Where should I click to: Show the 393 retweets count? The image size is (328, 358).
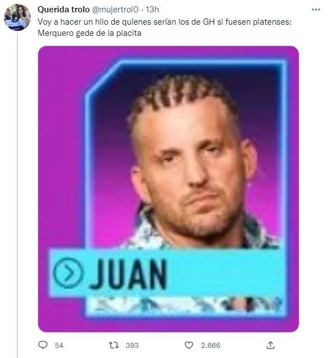(132, 345)
